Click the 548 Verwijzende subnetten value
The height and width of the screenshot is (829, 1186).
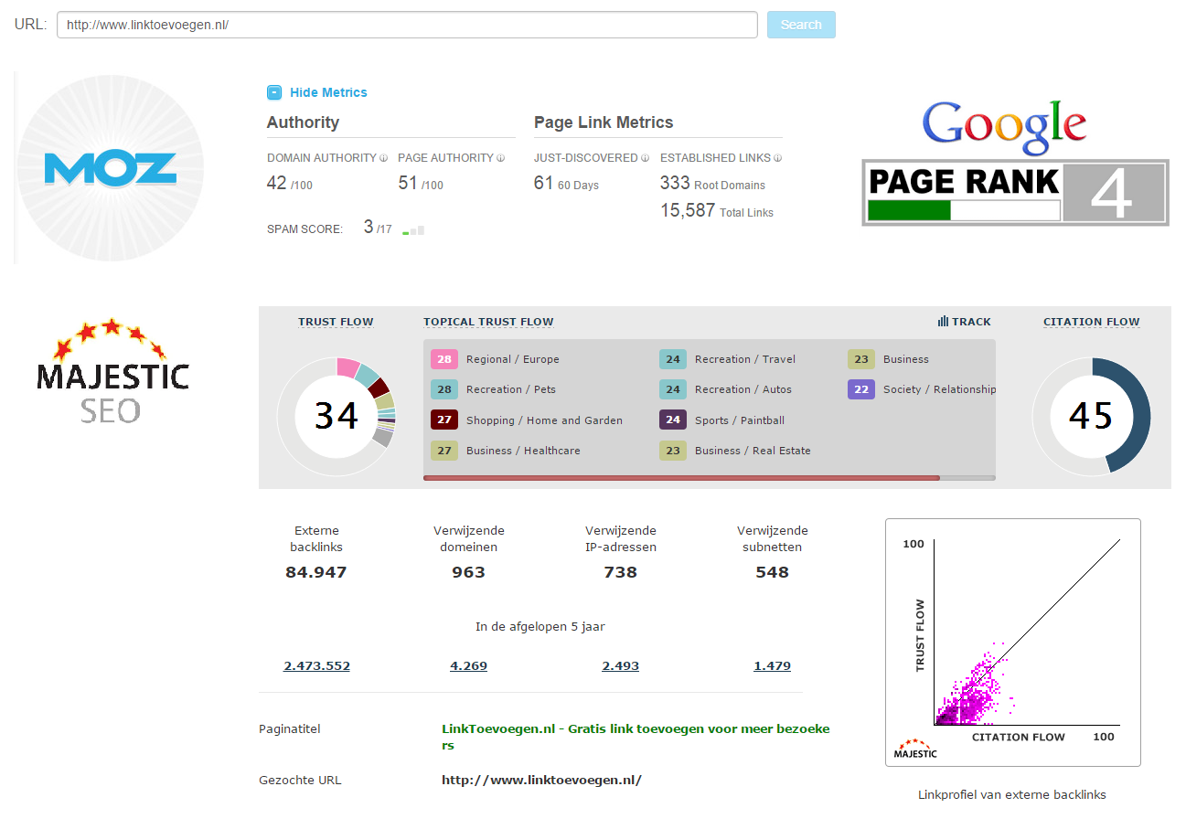[772, 572]
